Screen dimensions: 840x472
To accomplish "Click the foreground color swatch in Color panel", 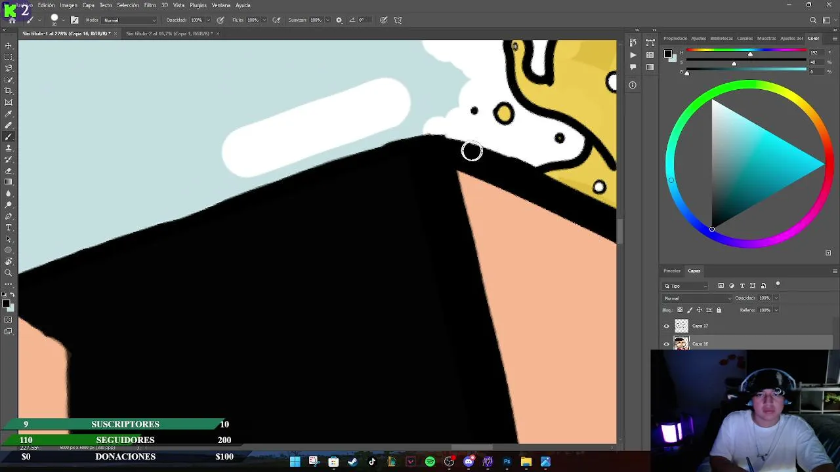I will click(x=667, y=54).
